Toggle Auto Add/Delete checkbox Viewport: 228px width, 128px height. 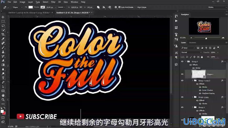(x=120, y=7)
